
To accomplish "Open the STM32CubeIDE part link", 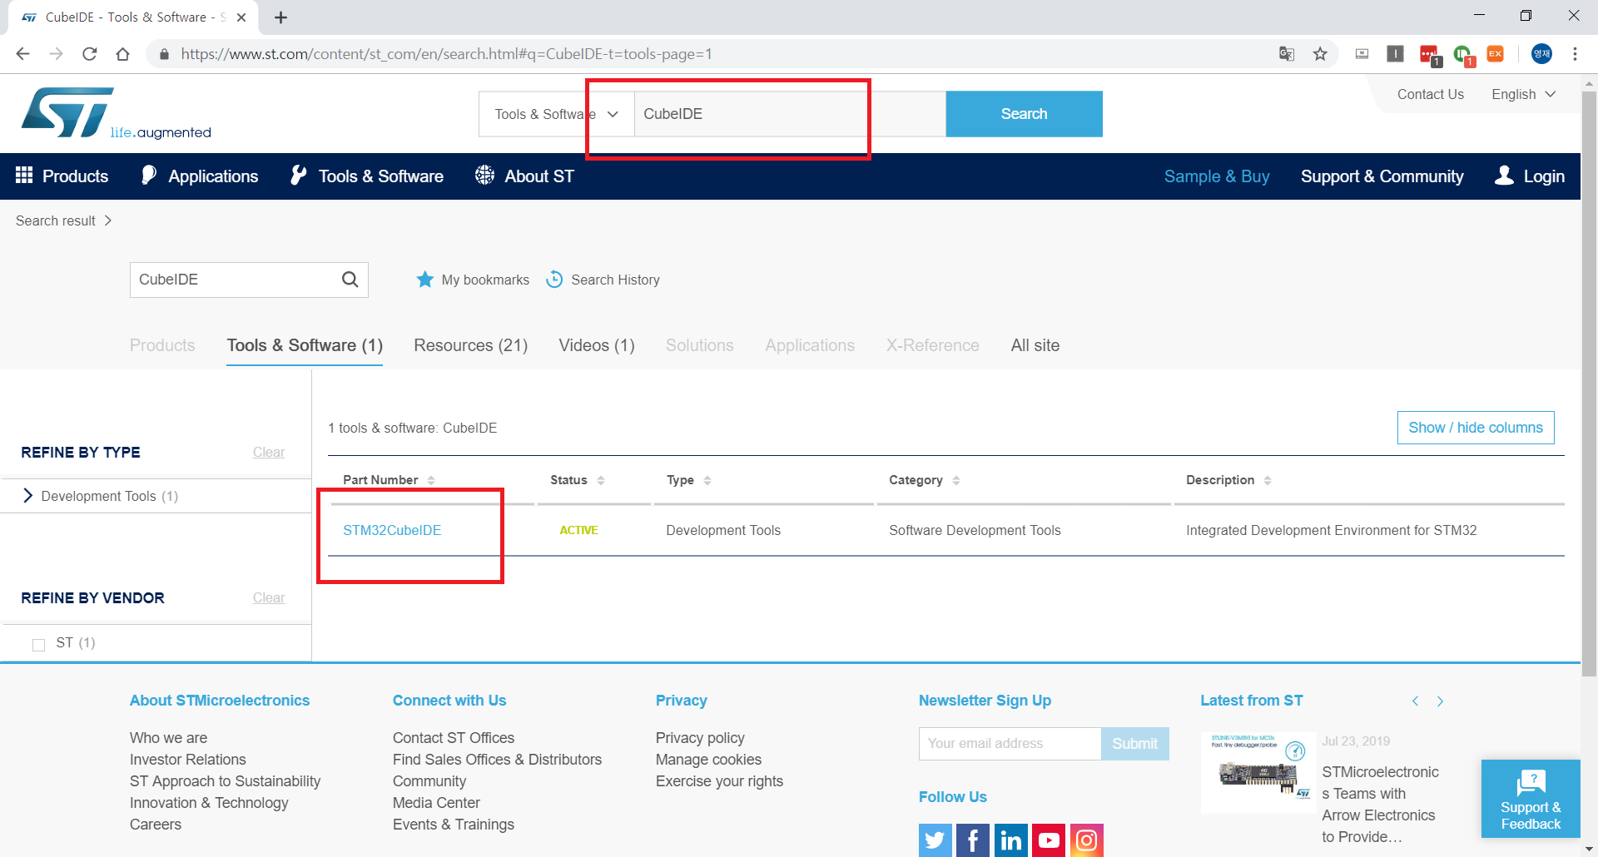I will tap(392, 530).
